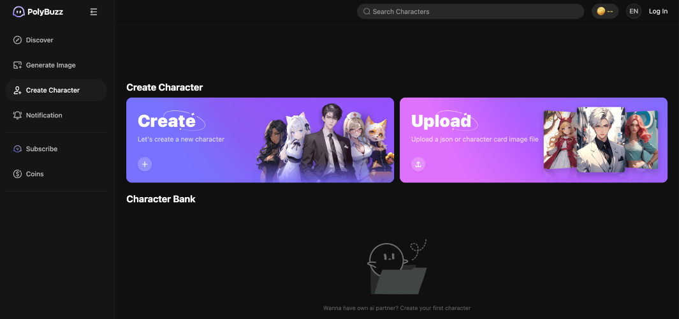Viewport: 679px width, 319px height.
Task: Focus the Search Characters input field
Action: pyautogui.click(x=471, y=11)
